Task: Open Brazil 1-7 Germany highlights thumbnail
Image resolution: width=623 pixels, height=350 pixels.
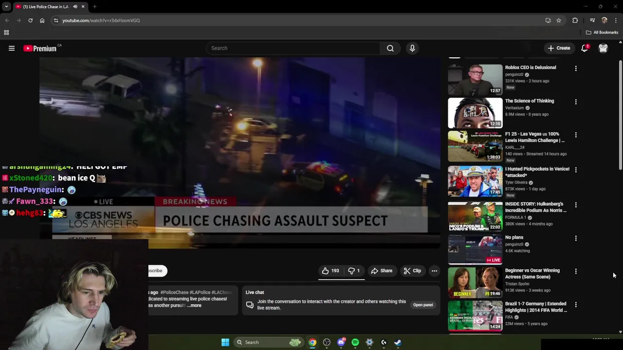Action: (x=475, y=316)
